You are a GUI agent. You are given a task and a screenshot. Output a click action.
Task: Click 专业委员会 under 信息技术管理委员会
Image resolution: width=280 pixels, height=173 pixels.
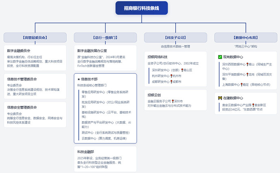[15, 85]
